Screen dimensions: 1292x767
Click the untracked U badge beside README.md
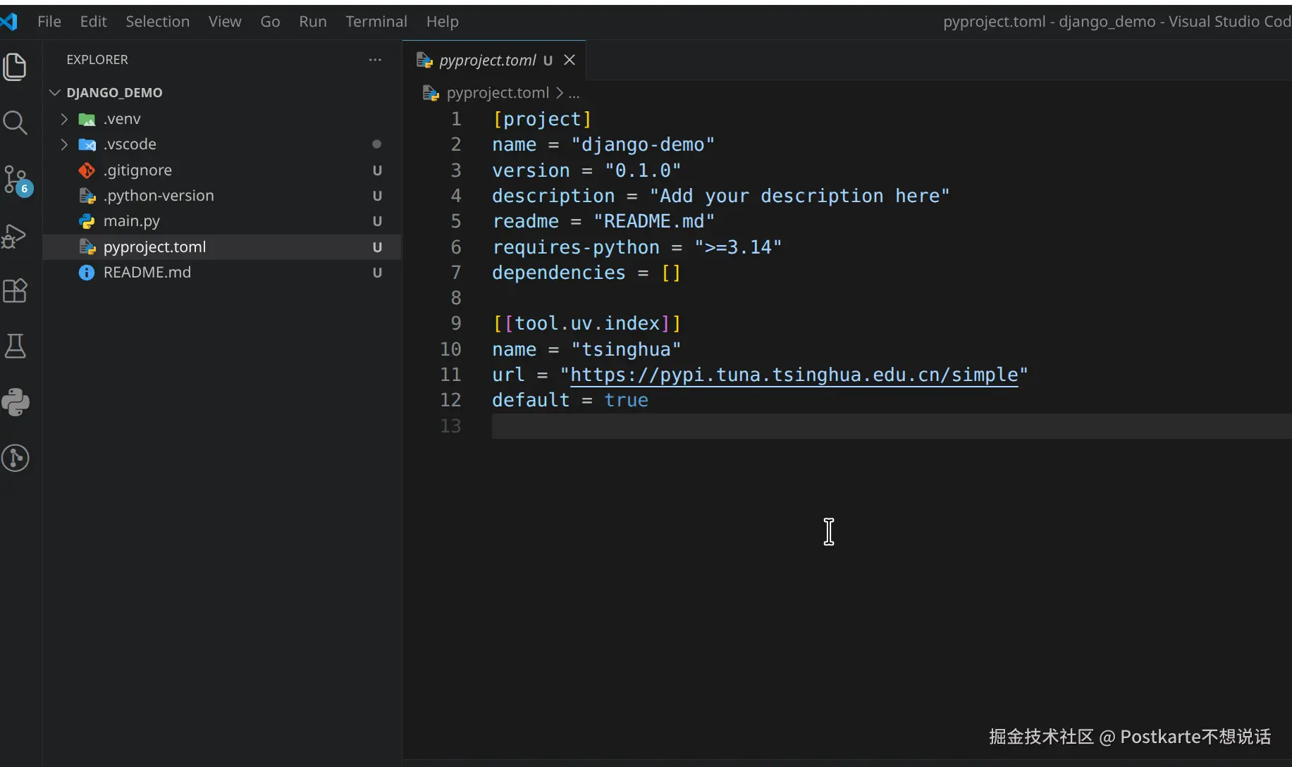pyautogui.click(x=377, y=273)
